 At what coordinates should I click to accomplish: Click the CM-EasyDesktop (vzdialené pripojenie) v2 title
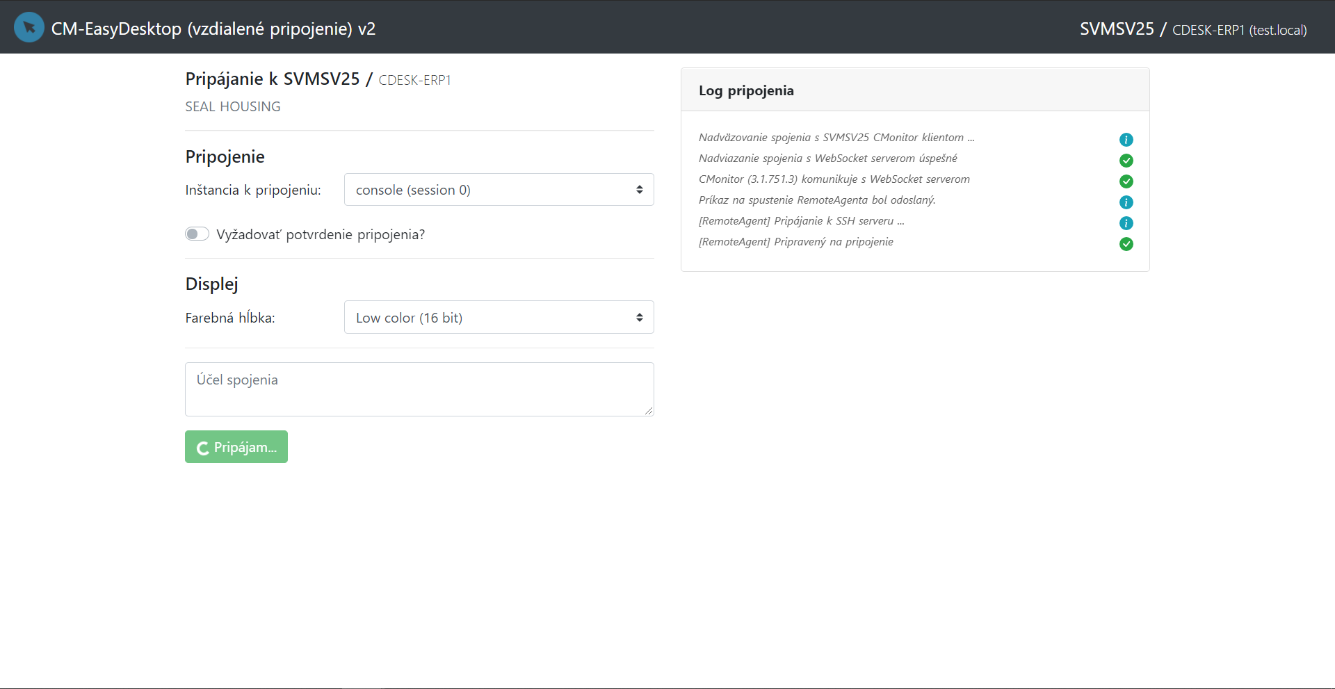pyautogui.click(x=213, y=29)
